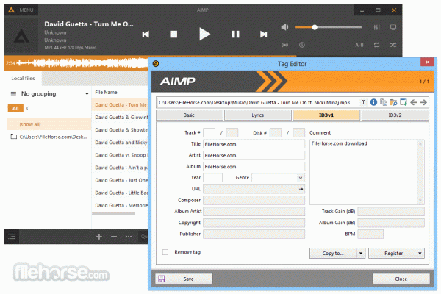441x294 pixels.
Task: Open the equalizer icon
Action: coord(376,27)
